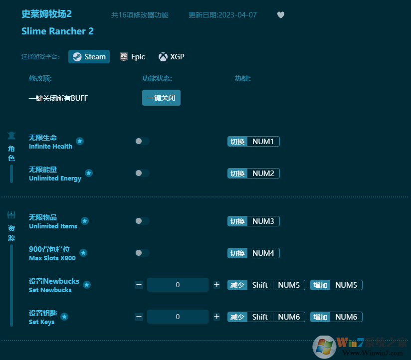
Task: Switch to the Epic platform tab
Action: pyautogui.click(x=132, y=56)
